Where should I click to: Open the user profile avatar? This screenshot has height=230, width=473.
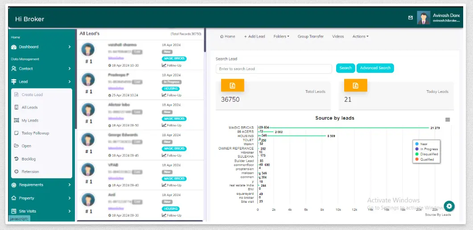(423, 18)
